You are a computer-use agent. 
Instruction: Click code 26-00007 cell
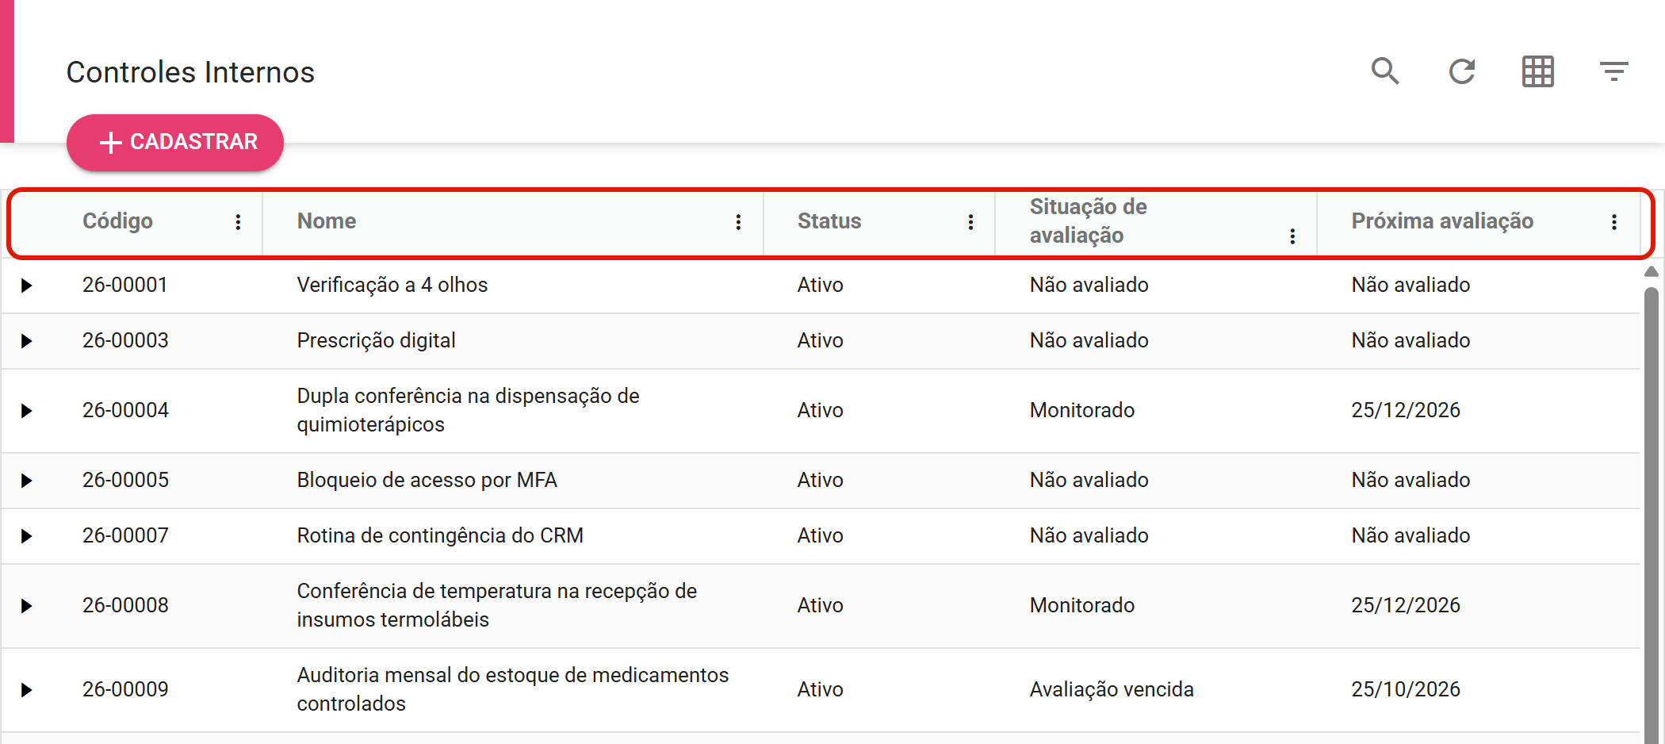125,535
